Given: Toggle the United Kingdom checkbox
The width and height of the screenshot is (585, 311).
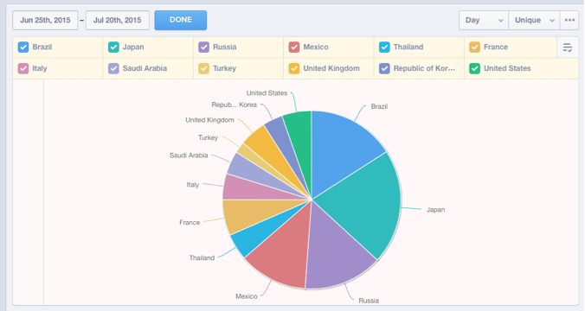Looking at the screenshot, I should point(294,68).
